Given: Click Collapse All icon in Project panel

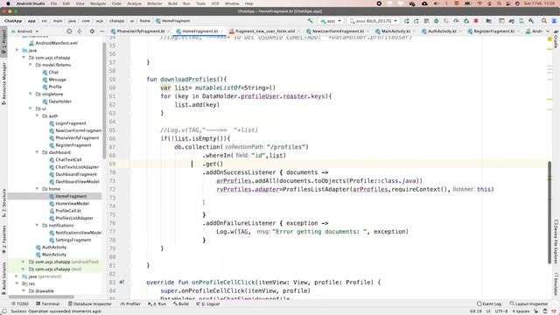Looking at the screenshot, I should 80,31.
